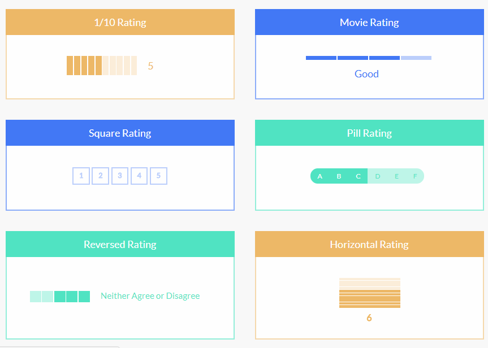Choose pill rating option D
488x348 pixels.
tap(378, 176)
